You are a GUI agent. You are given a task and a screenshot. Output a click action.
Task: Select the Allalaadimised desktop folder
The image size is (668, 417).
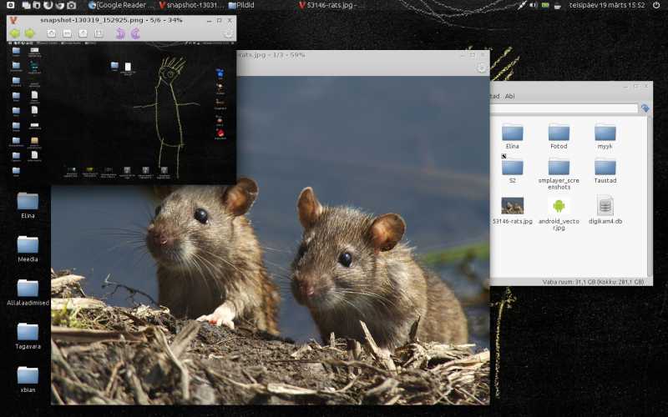click(28, 293)
